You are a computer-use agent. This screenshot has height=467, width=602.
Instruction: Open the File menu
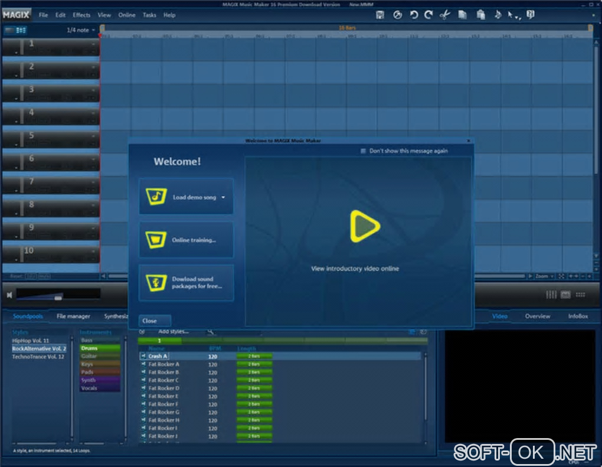point(44,15)
